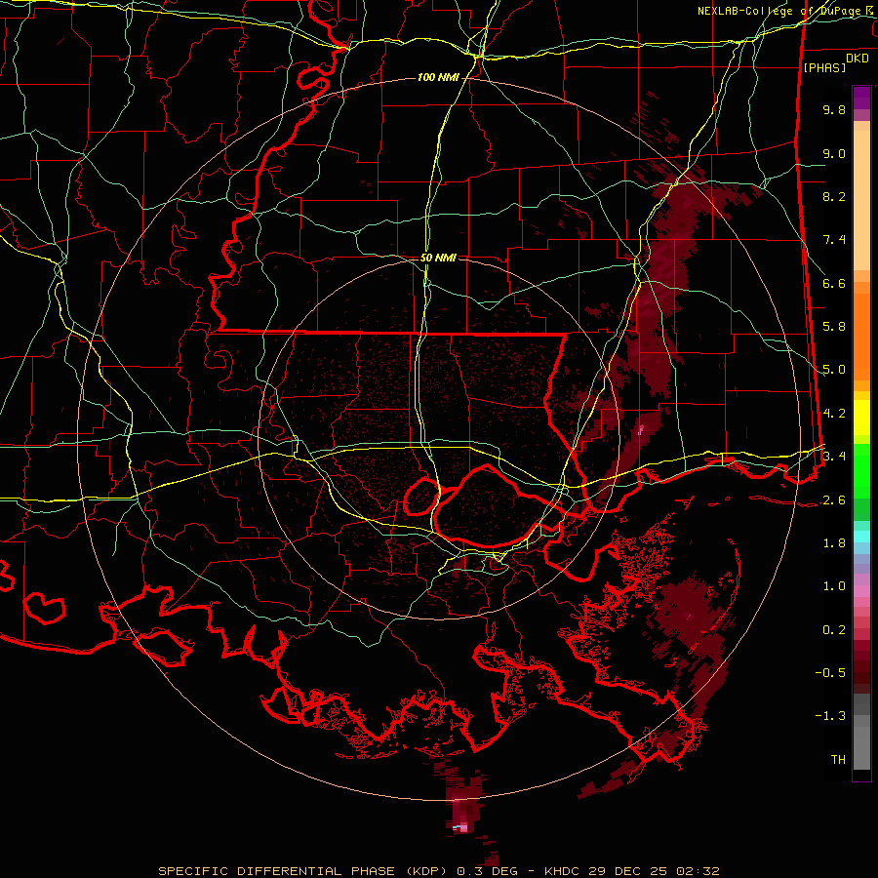Select the 100 NMI range ring label
Image resolution: width=878 pixels, height=878 pixels.
tap(438, 77)
